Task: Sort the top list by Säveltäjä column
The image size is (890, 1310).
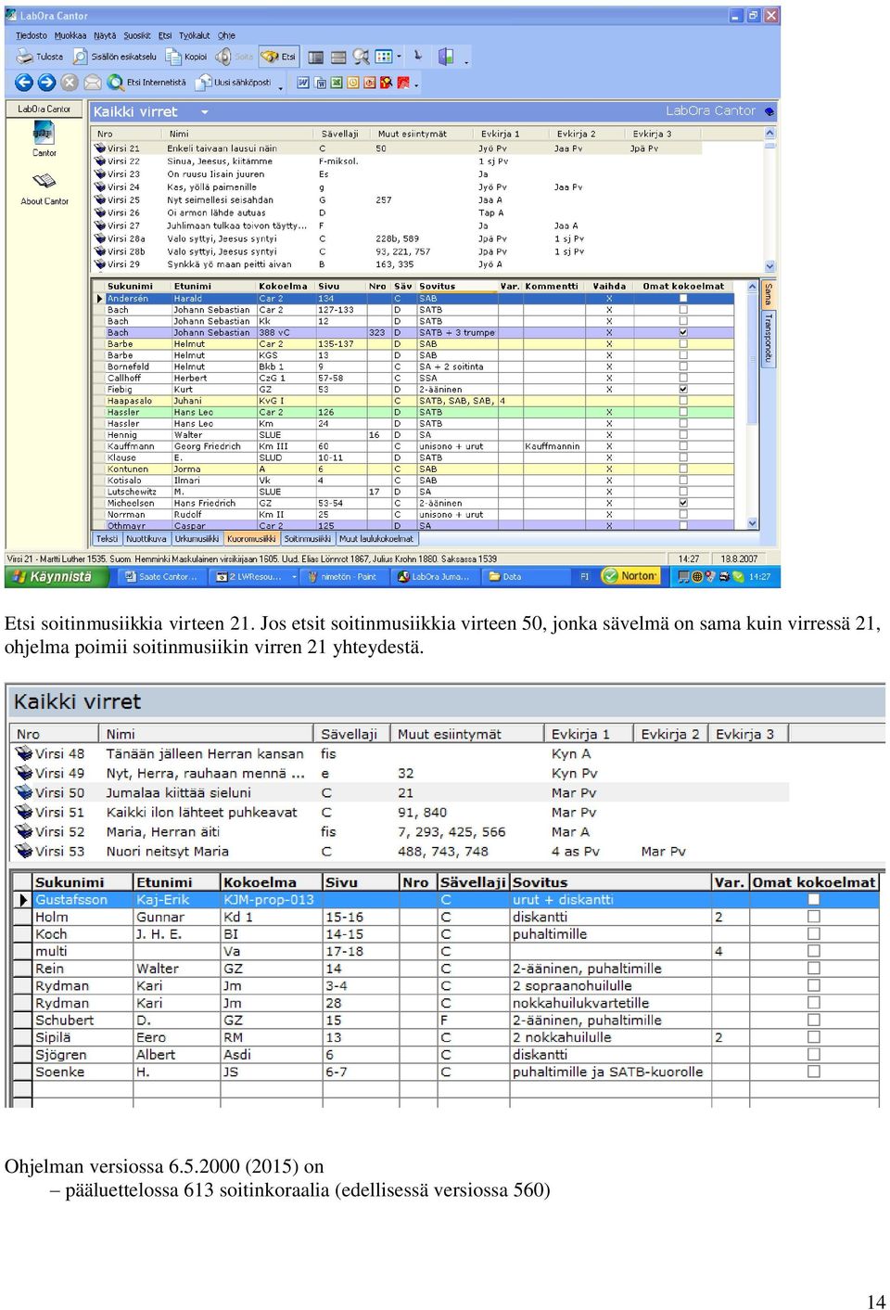Action: [339, 134]
